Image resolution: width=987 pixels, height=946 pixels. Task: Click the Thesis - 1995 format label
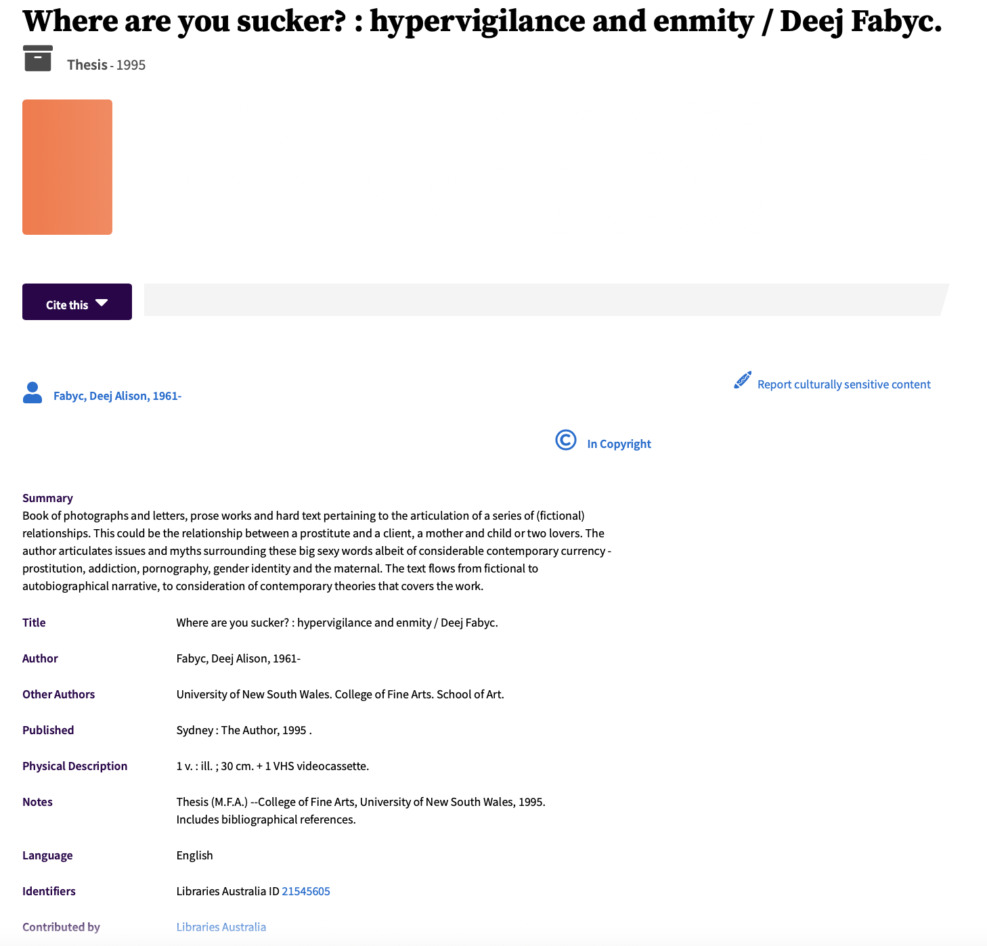tap(106, 65)
